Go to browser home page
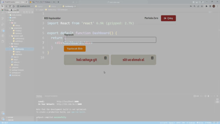The image size is (220, 124). pos(13,6)
